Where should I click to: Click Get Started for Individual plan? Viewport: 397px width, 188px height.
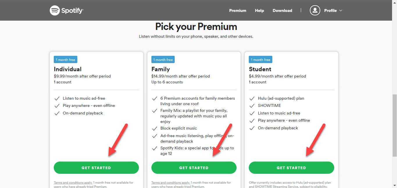coord(96,168)
